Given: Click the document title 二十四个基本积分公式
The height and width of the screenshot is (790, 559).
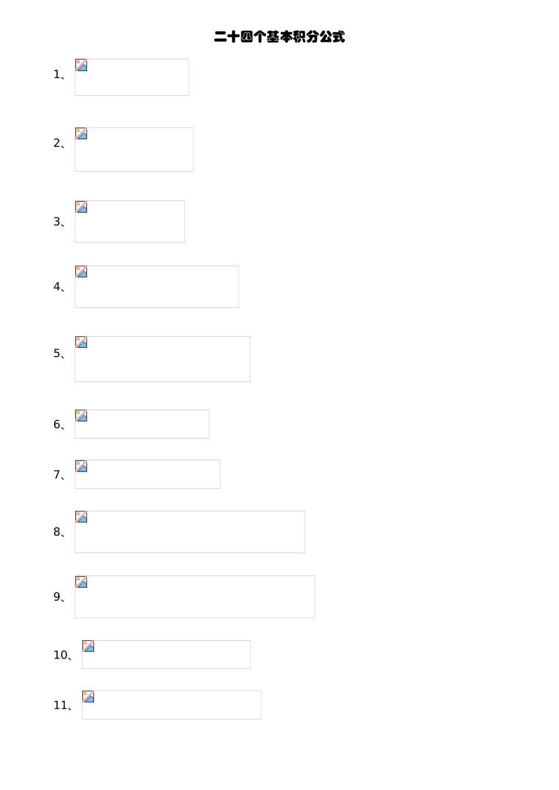Looking at the screenshot, I should [x=279, y=37].
